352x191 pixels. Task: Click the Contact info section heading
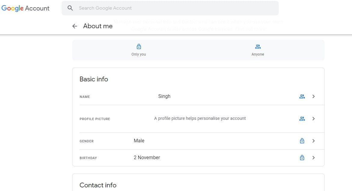tap(98, 185)
